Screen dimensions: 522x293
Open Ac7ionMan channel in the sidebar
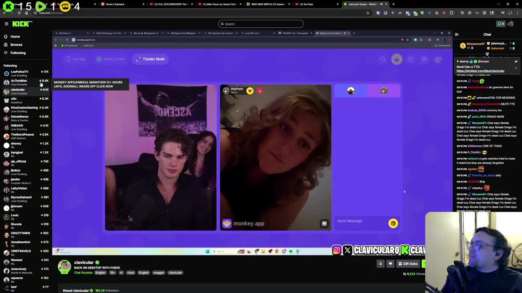tap(25, 82)
